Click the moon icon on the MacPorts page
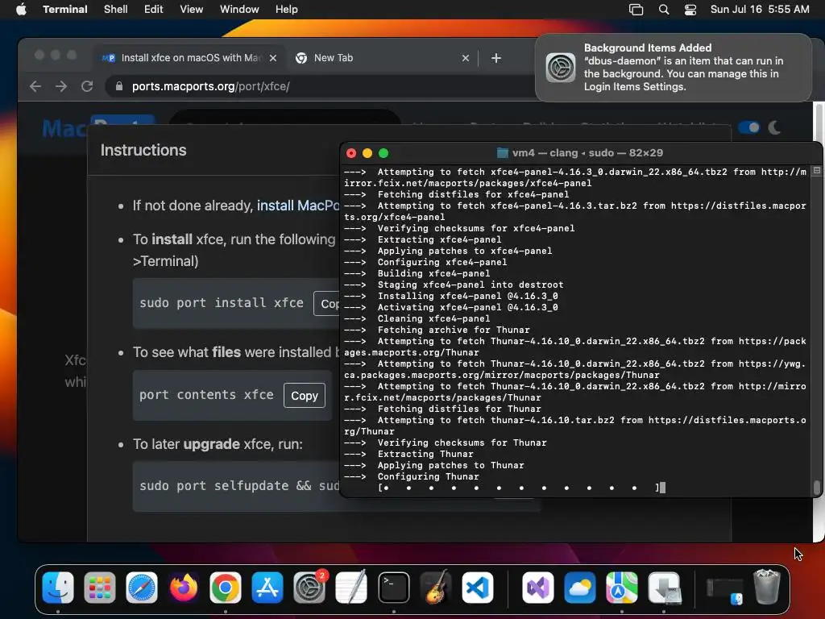Screen dimensions: 825x619 click(774, 127)
